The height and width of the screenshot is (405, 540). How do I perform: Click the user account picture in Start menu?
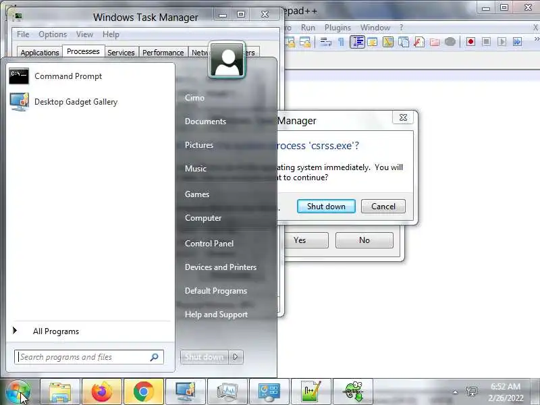227,60
